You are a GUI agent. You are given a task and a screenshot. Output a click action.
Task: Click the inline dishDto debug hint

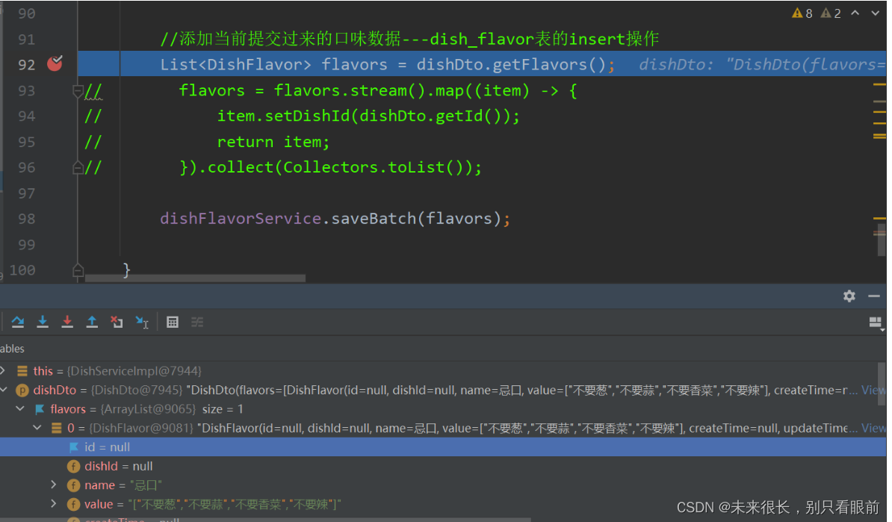(x=762, y=65)
